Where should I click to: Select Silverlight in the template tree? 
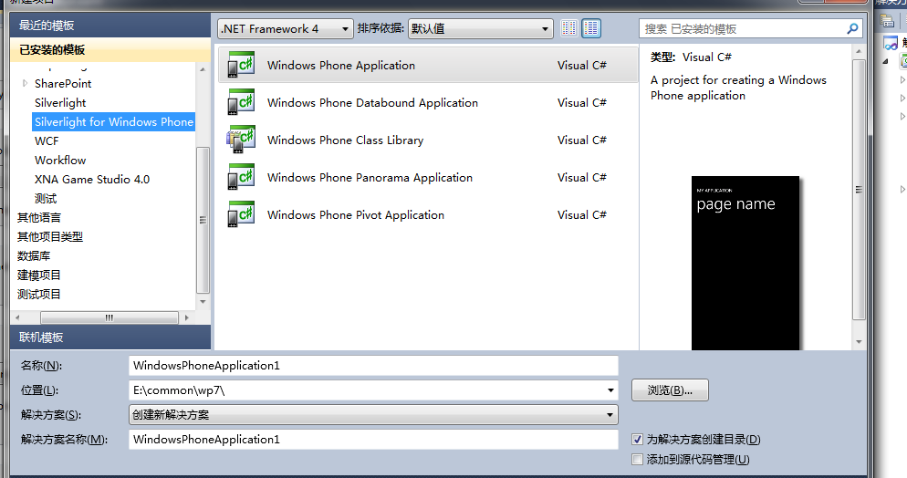pyautogui.click(x=60, y=103)
